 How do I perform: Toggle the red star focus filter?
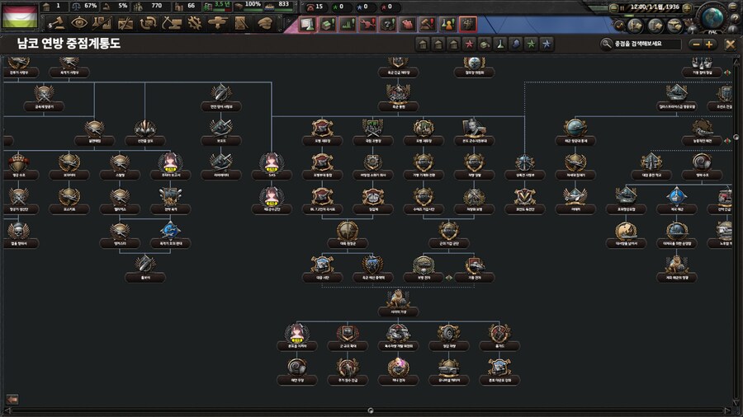click(x=469, y=44)
